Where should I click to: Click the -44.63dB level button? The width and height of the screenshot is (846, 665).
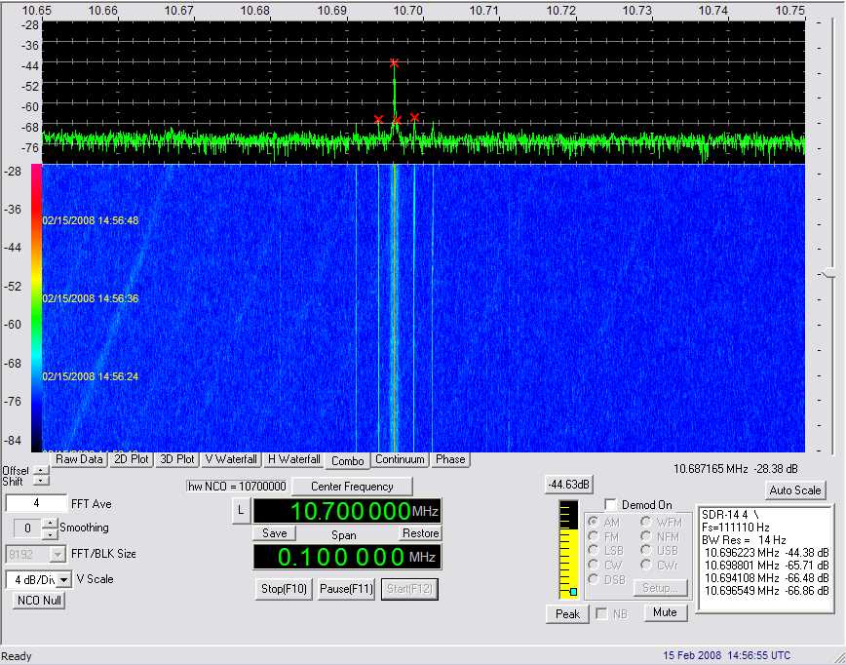(x=568, y=485)
